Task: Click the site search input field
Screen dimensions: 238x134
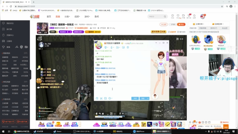Action: (156, 17)
